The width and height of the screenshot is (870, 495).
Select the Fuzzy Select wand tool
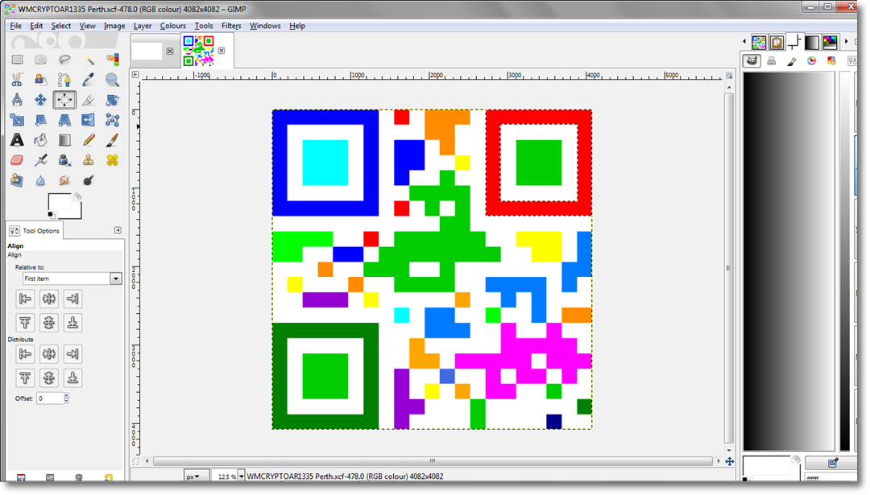point(89,60)
